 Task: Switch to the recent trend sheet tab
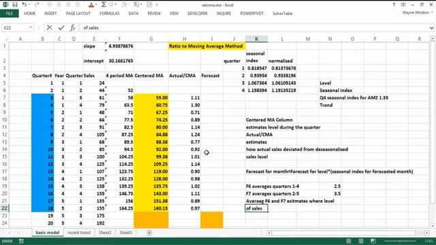tap(79, 233)
